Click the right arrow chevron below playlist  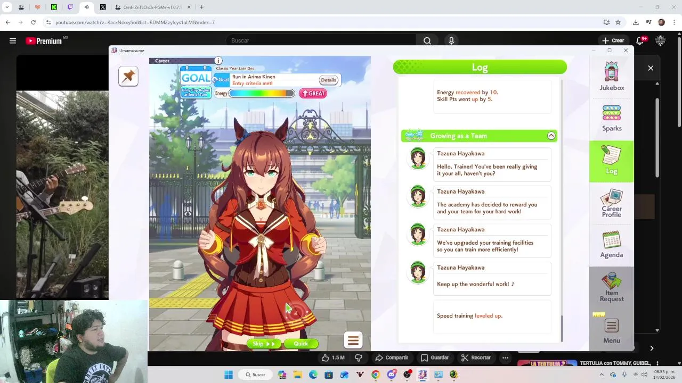[651, 348]
